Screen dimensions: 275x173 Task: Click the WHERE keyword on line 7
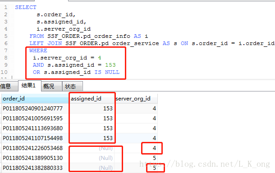point(38,50)
